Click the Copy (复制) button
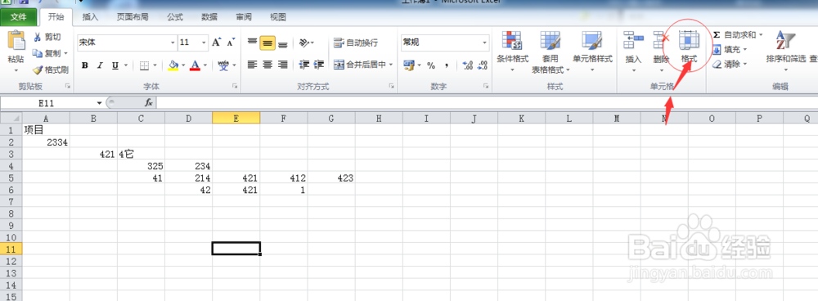This screenshot has width=818, height=301. pyautogui.click(x=46, y=53)
